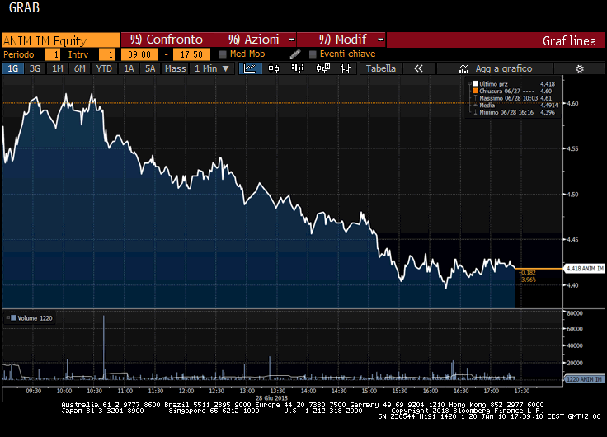Click the Intrv value field
This screenshot has width=607, height=437.
[x=107, y=54]
